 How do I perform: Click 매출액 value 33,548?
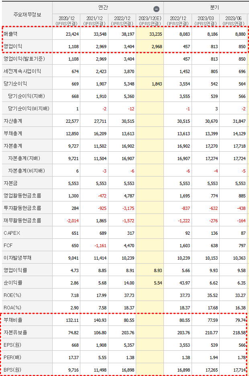[x=100, y=34]
